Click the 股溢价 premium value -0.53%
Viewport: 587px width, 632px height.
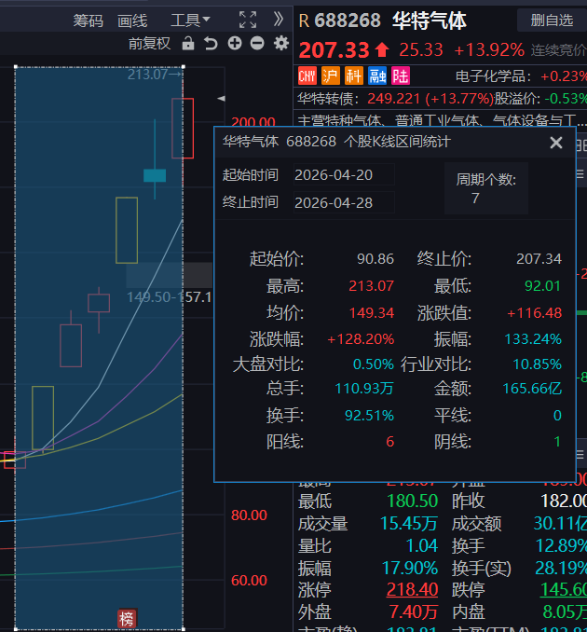click(566, 99)
